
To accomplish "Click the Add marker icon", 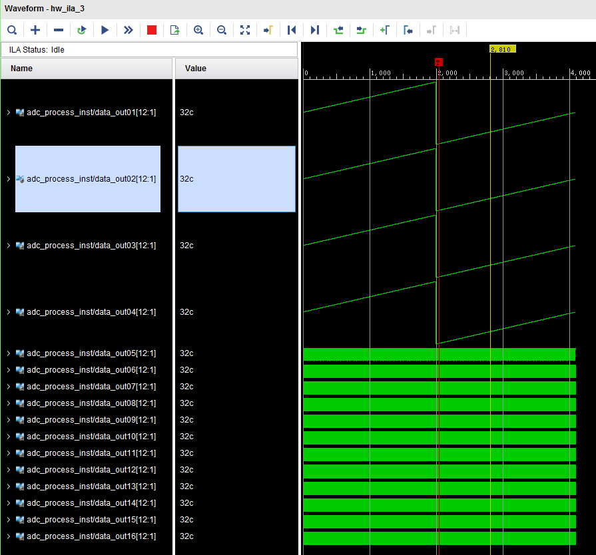I will tap(385, 30).
